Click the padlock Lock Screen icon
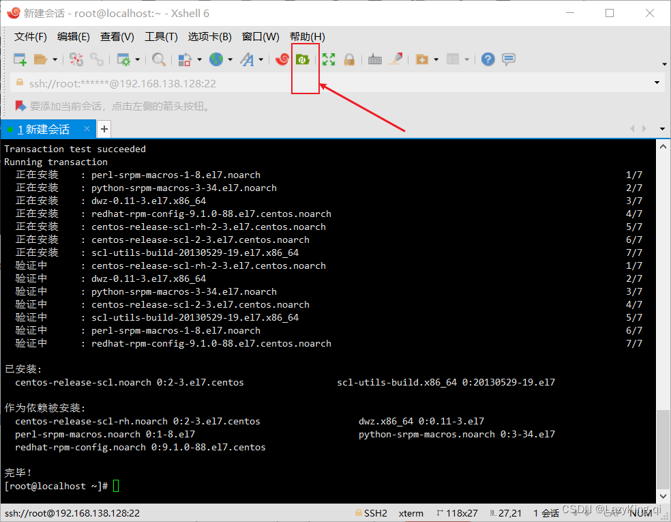 [x=349, y=59]
